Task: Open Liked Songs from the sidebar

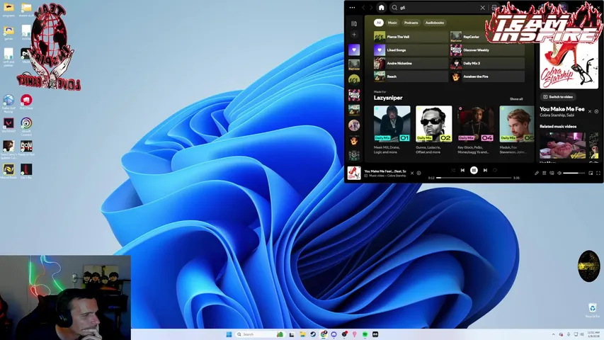Action: click(354, 50)
